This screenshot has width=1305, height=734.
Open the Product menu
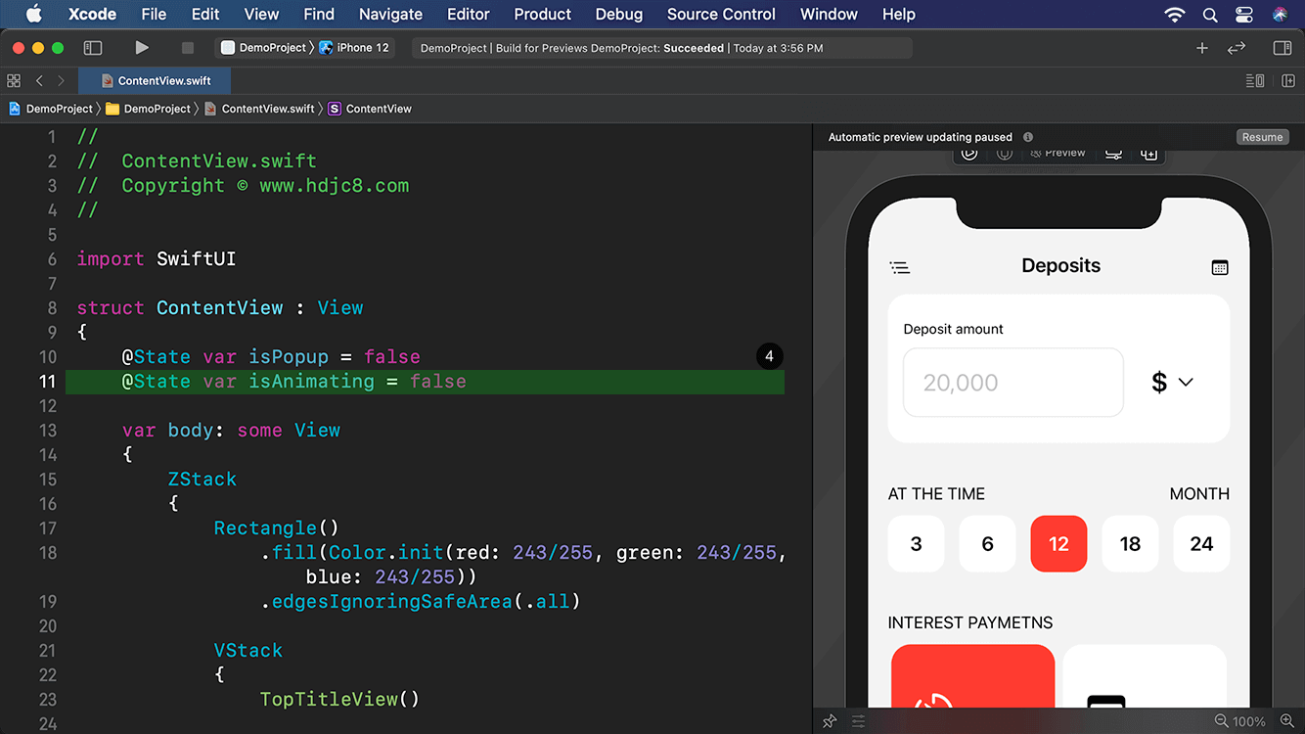[542, 14]
